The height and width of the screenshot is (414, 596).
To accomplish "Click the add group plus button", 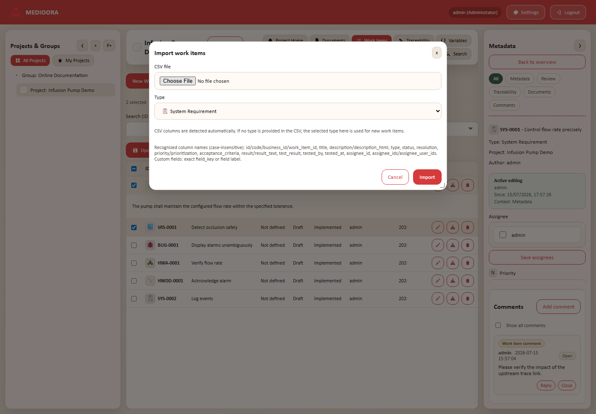I will click(96, 46).
